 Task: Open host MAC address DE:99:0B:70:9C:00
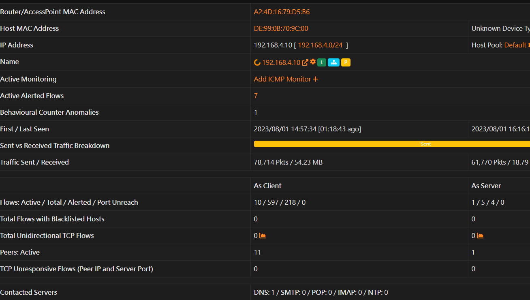pos(281,28)
